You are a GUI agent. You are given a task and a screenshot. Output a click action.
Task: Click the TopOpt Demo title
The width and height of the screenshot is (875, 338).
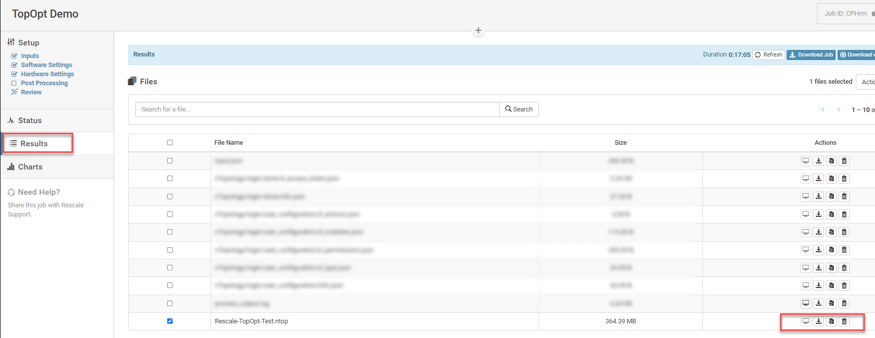[x=45, y=14]
